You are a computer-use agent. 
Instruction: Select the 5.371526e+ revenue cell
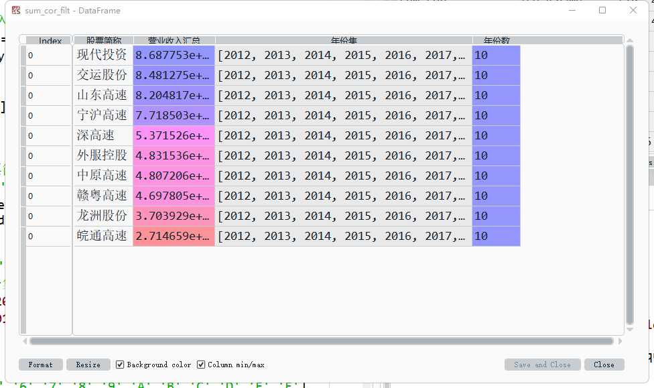coord(174,135)
